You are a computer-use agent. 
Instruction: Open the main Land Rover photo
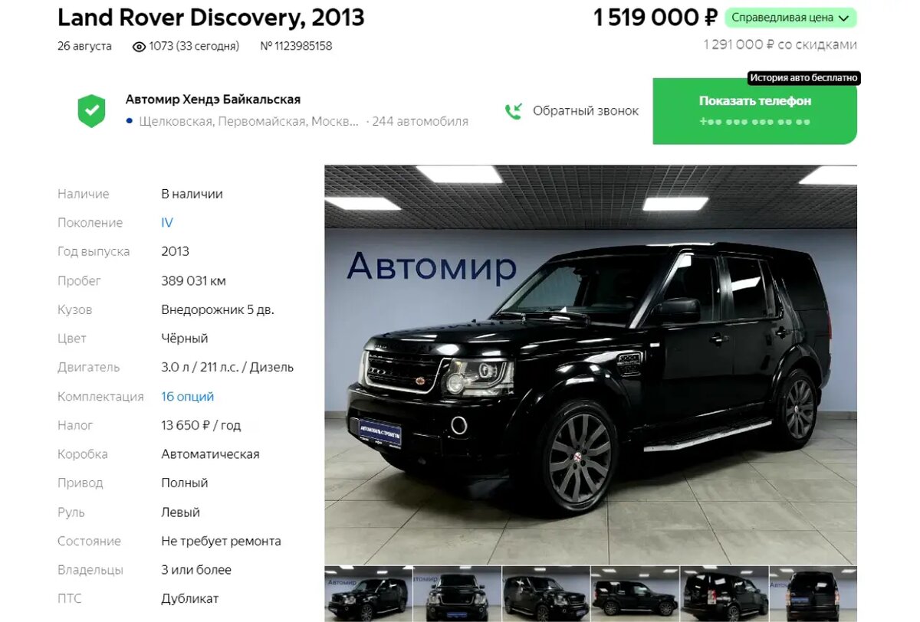point(590,365)
